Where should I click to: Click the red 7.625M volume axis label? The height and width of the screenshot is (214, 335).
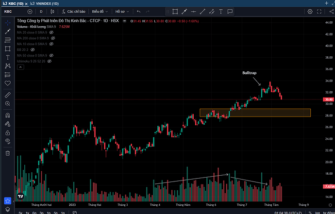coord(329,187)
